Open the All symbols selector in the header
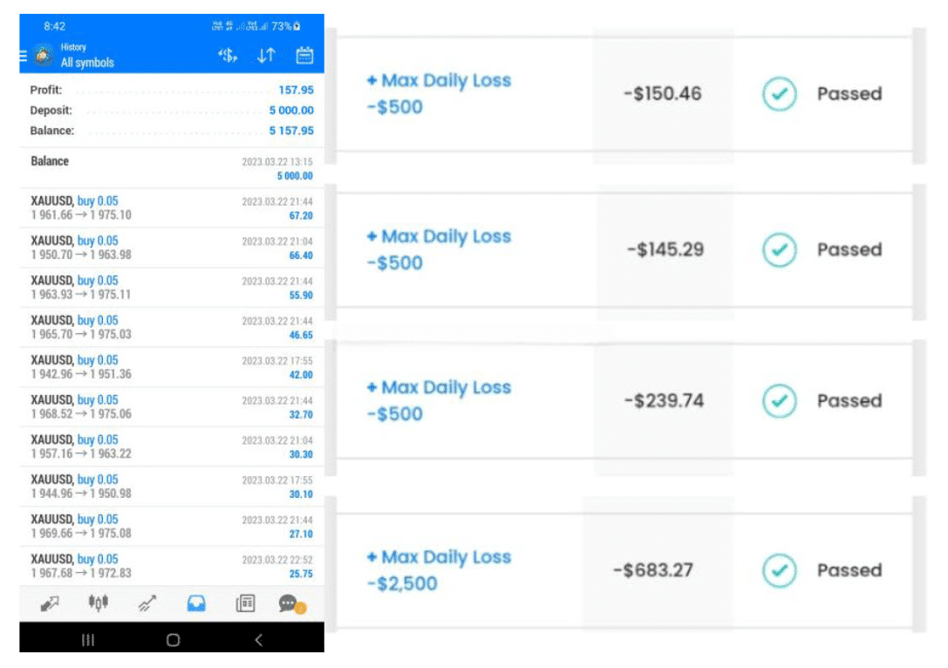This screenshot has height=668, width=948. [x=87, y=63]
